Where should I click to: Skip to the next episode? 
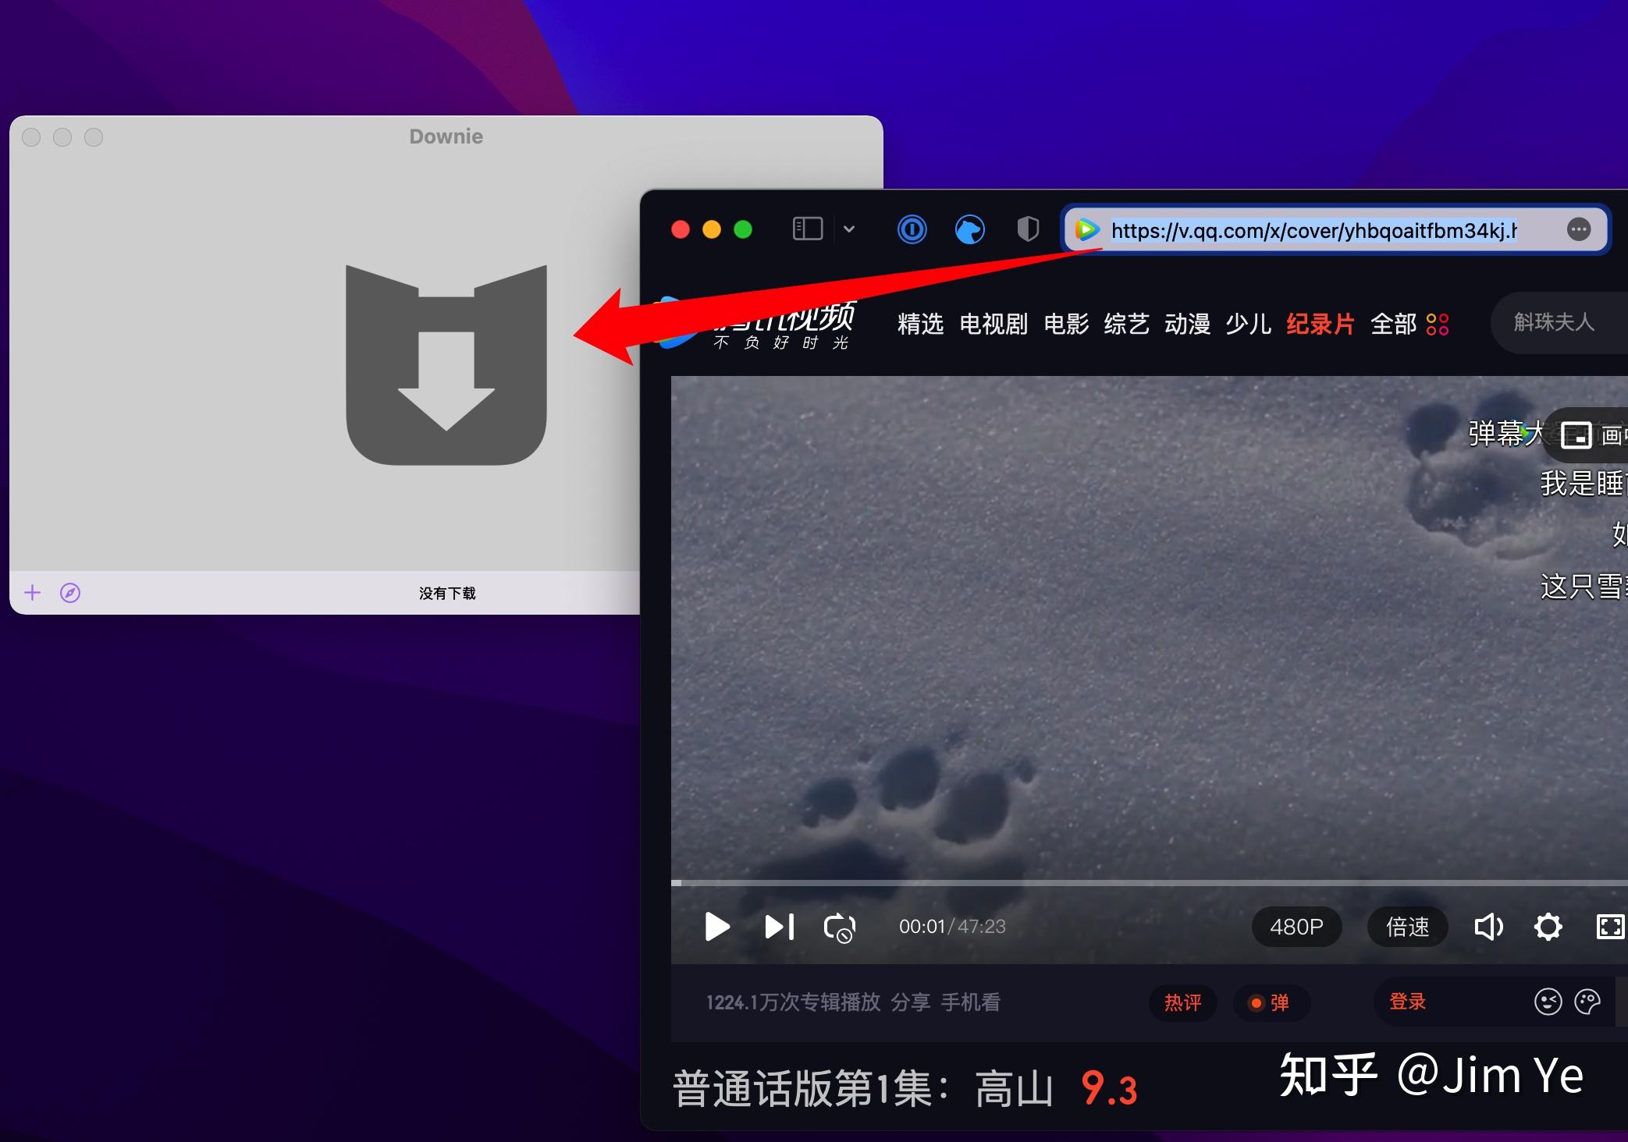coord(779,927)
